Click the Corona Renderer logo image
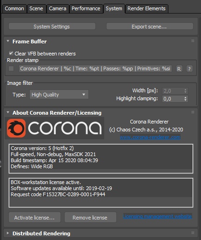The width and height of the screenshot is (201, 240). pos(54,128)
